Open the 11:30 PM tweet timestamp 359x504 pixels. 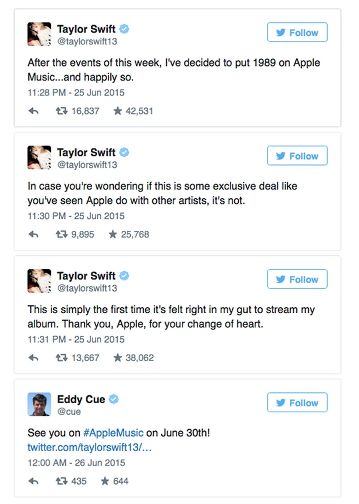(76, 216)
